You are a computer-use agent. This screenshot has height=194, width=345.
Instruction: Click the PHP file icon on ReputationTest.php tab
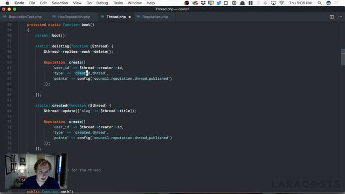(x=5, y=17)
